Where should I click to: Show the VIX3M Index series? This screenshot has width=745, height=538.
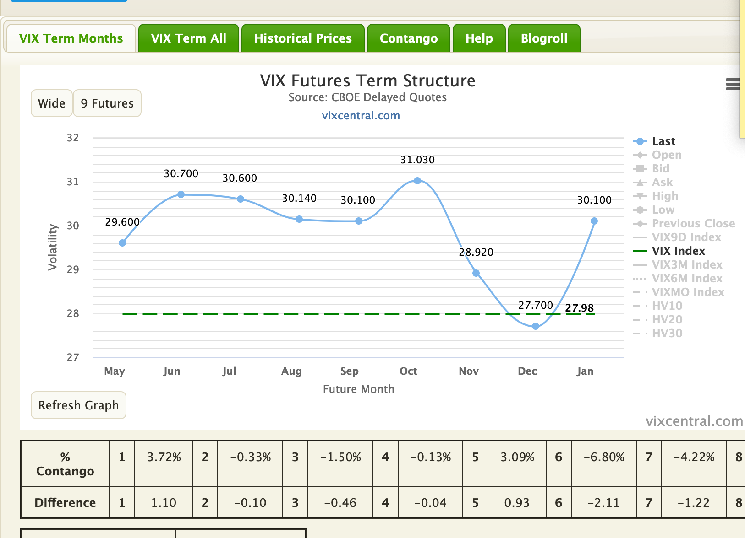coord(678,265)
